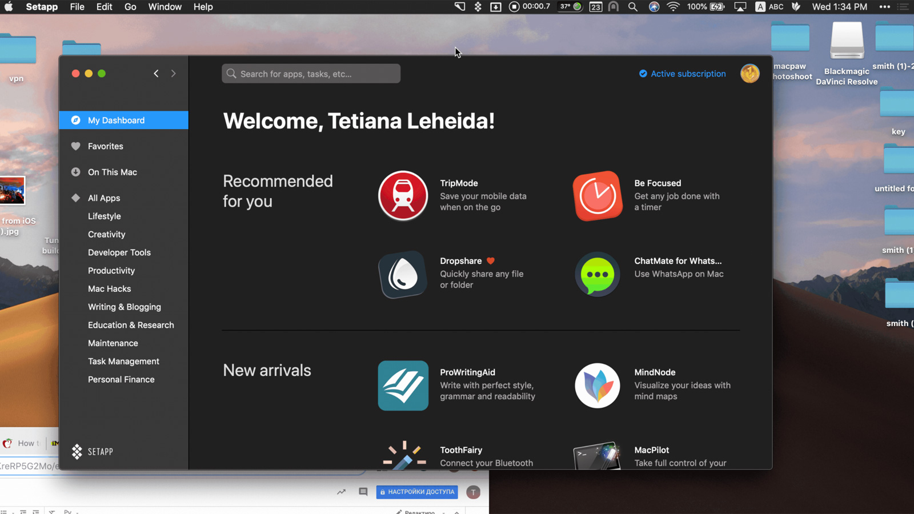914x514 pixels.
Task: Open the user profile avatar
Action: click(x=749, y=74)
